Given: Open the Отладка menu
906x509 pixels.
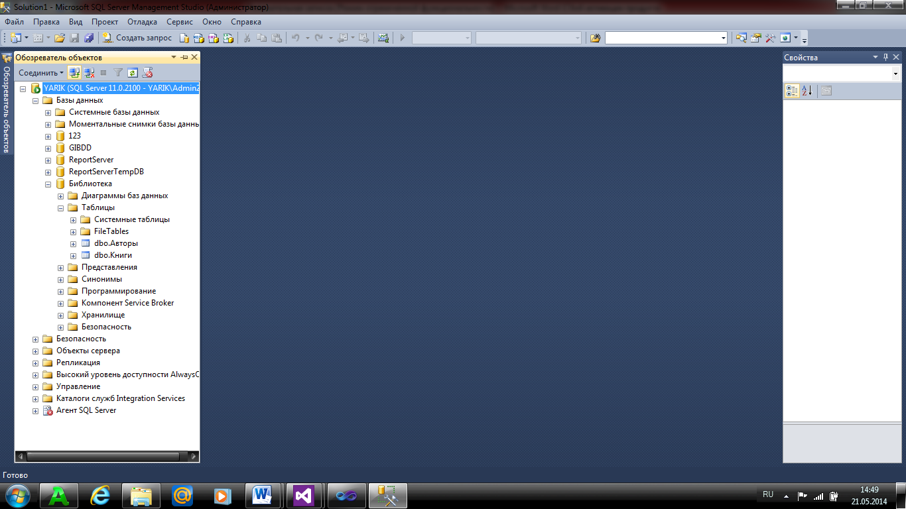Looking at the screenshot, I should 142,22.
